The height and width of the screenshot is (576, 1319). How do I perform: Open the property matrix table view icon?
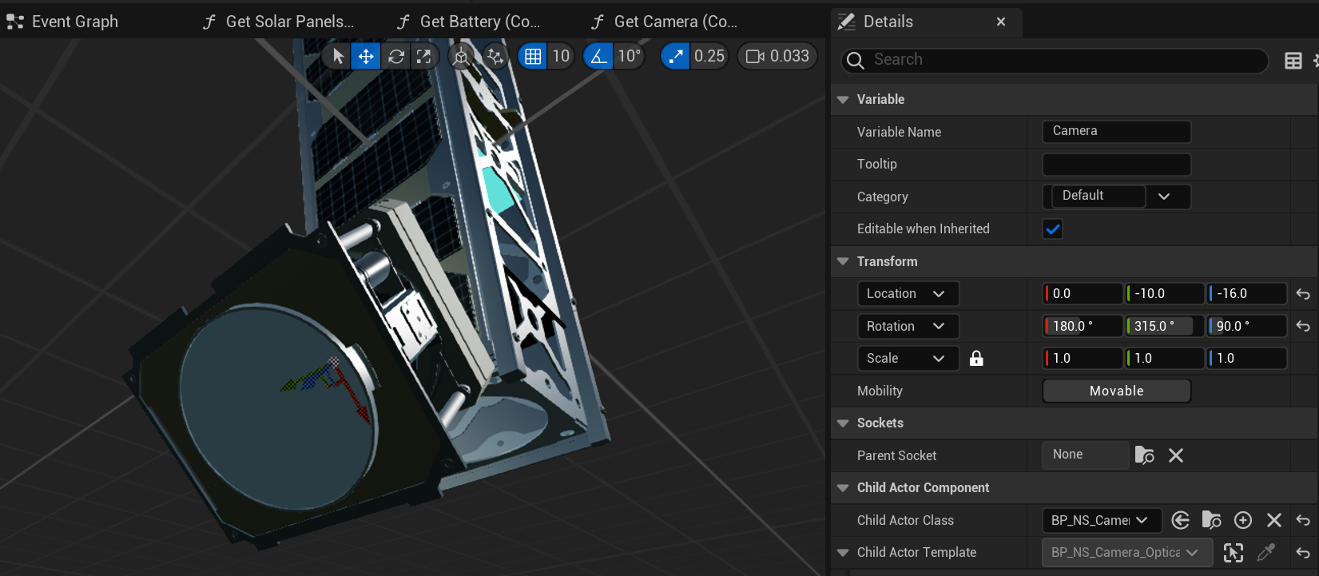(1293, 61)
